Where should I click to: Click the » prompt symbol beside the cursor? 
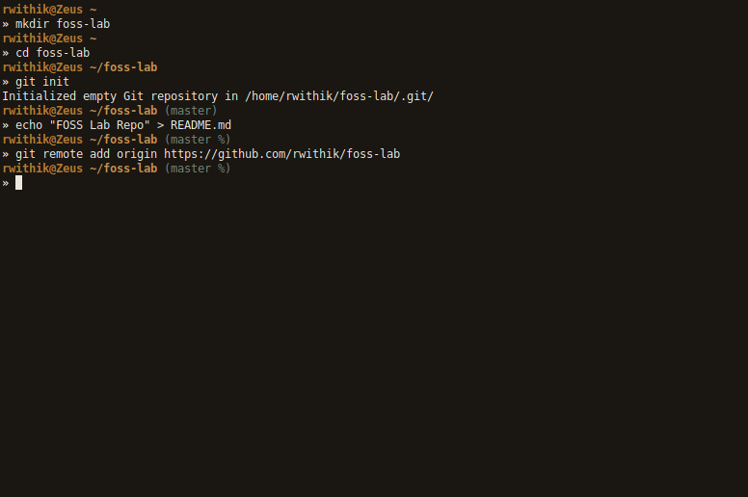coord(6,183)
